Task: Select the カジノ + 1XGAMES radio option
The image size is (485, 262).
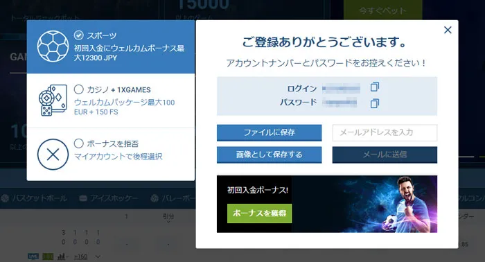Action: [78, 89]
